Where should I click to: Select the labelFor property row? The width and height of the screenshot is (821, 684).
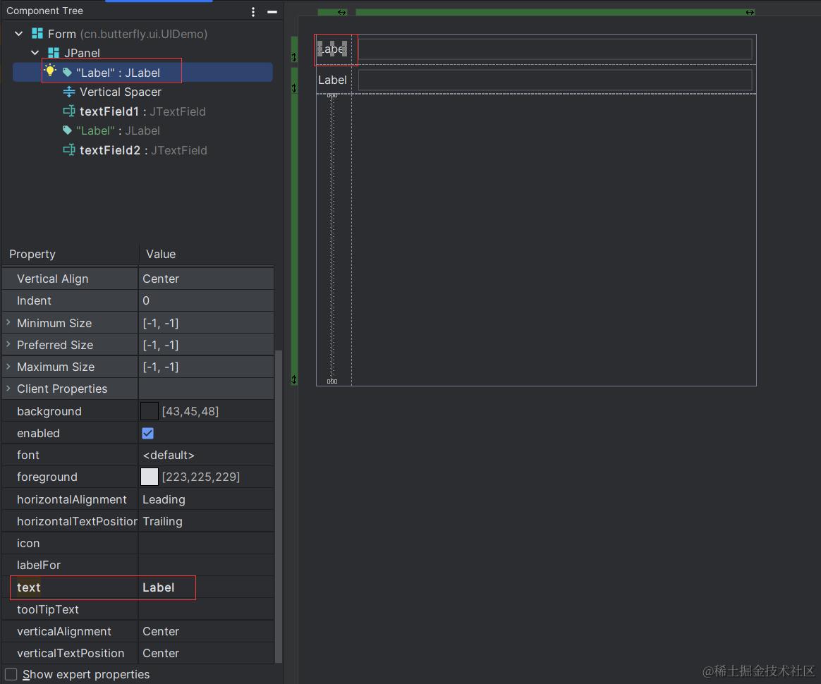pos(138,566)
